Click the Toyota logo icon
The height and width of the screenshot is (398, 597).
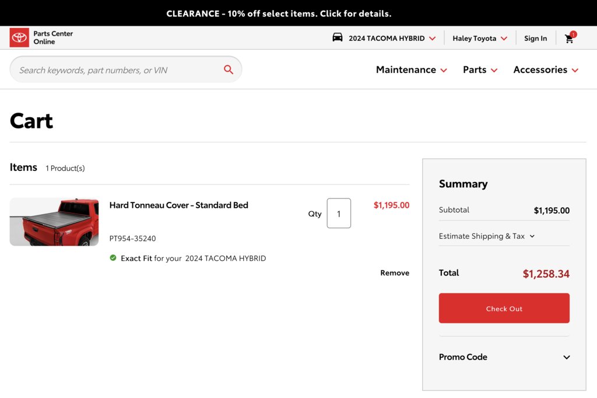pos(19,38)
